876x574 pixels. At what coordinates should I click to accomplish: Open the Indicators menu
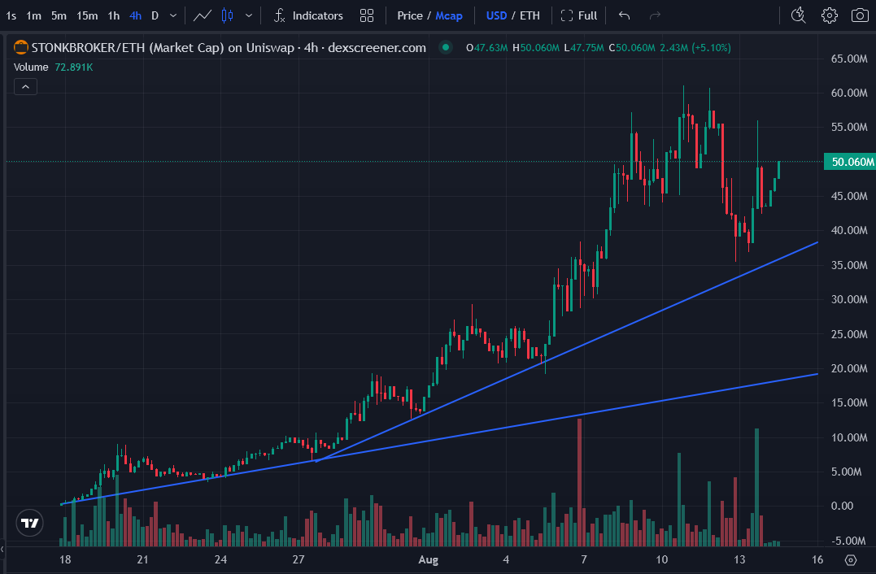308,15
